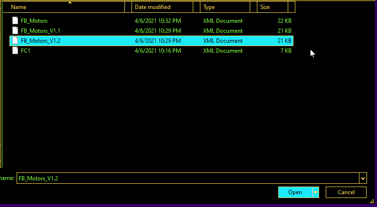Image resolution: width=377 pixels, height=207 pixels.
Task: Select the FB_Motors_V1.1 file name
Action: (40, 31)
